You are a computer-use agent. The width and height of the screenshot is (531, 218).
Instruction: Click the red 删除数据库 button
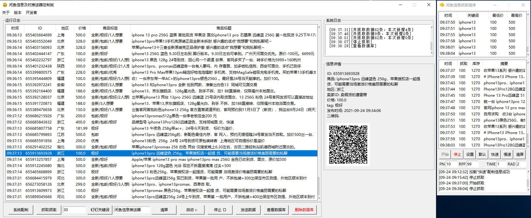pos(304,210)
